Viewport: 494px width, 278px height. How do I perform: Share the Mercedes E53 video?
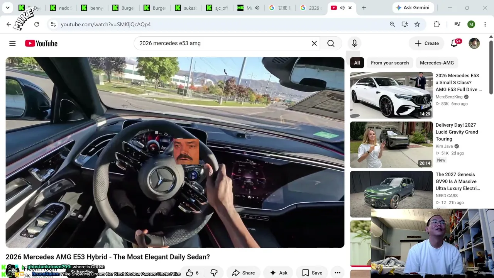pyautogui.click(x=244, y=273)
